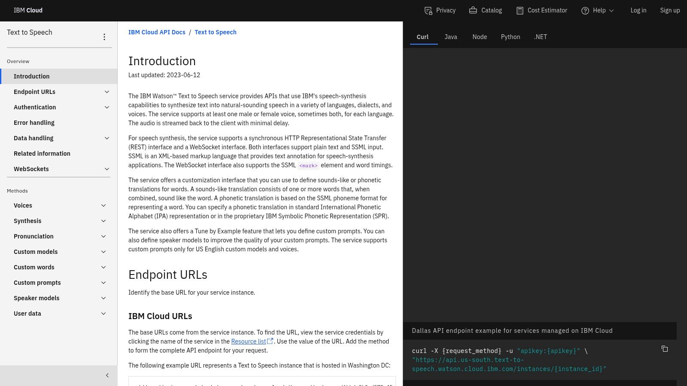687x386 pixels.
Task: Click the Privacy icon in the top bar
Action: (428, 10)
